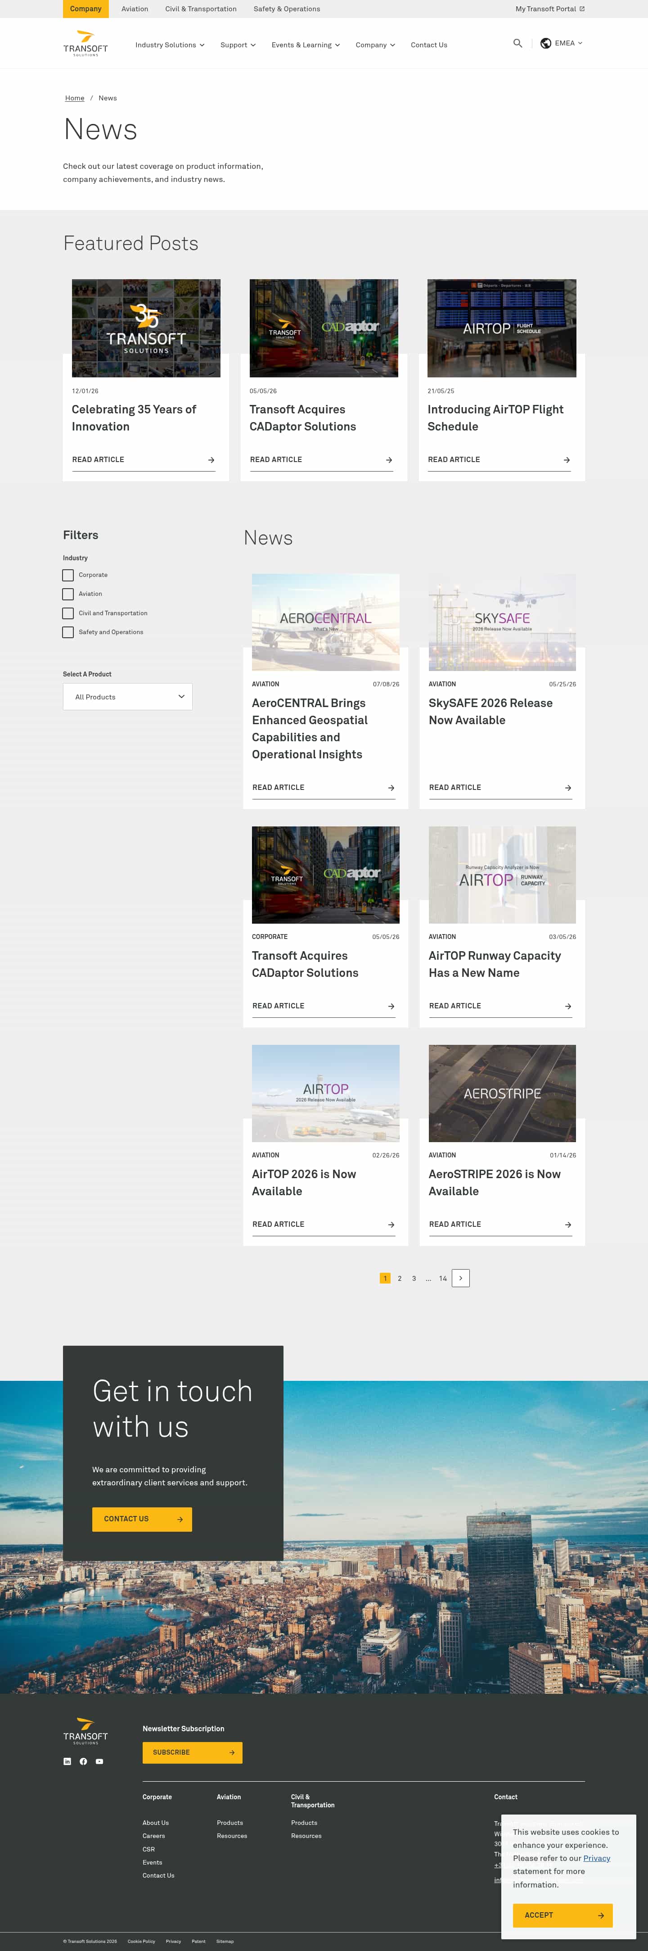Open the site search magnifier icon
The height and width of the screenshot is (1951, 648).
pos(518,43)
